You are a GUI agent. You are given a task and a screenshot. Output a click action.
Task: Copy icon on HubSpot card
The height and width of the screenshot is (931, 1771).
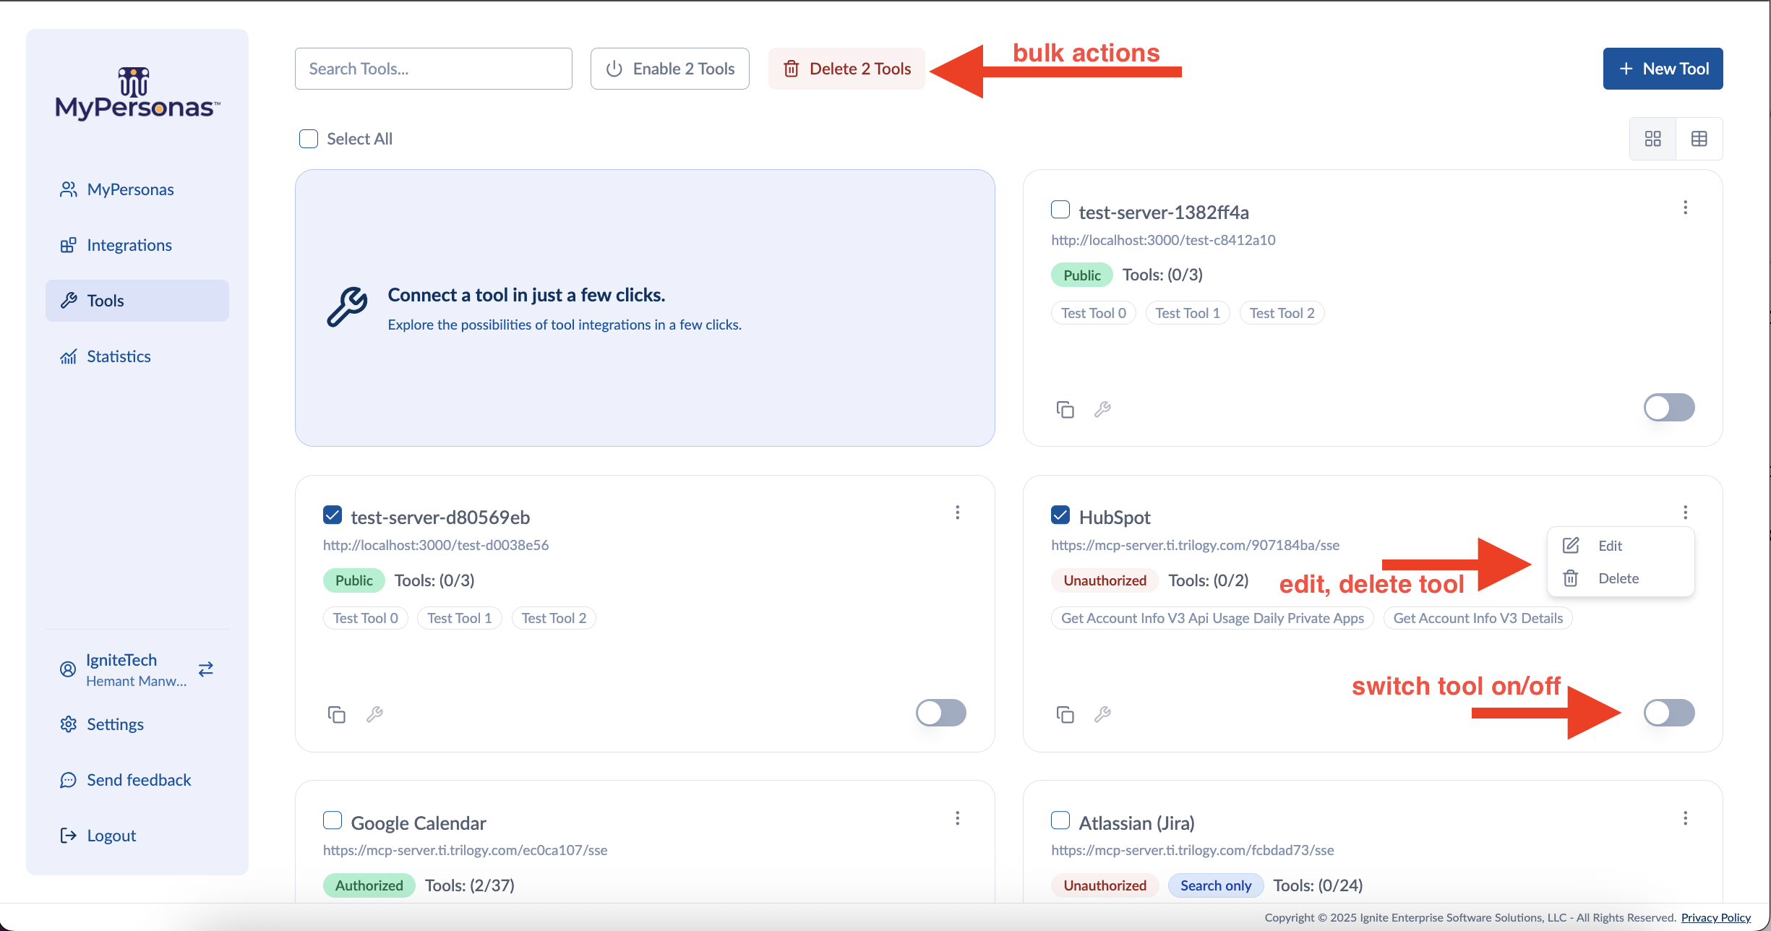(1065, 714)
